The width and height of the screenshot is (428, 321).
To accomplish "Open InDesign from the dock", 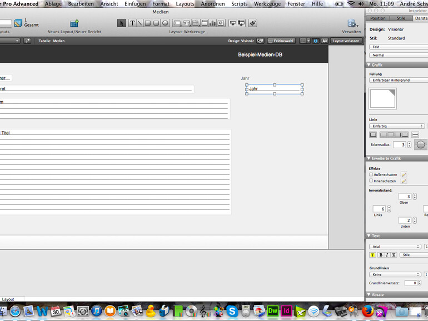I will 286,311.
